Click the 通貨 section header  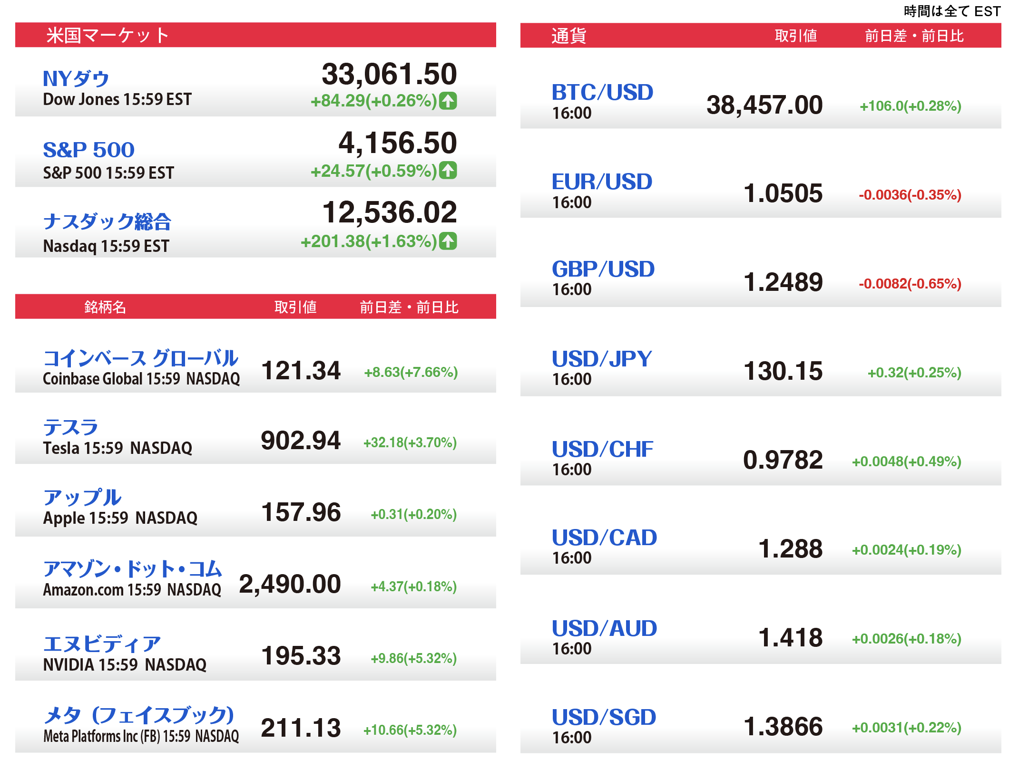[568, 36]
